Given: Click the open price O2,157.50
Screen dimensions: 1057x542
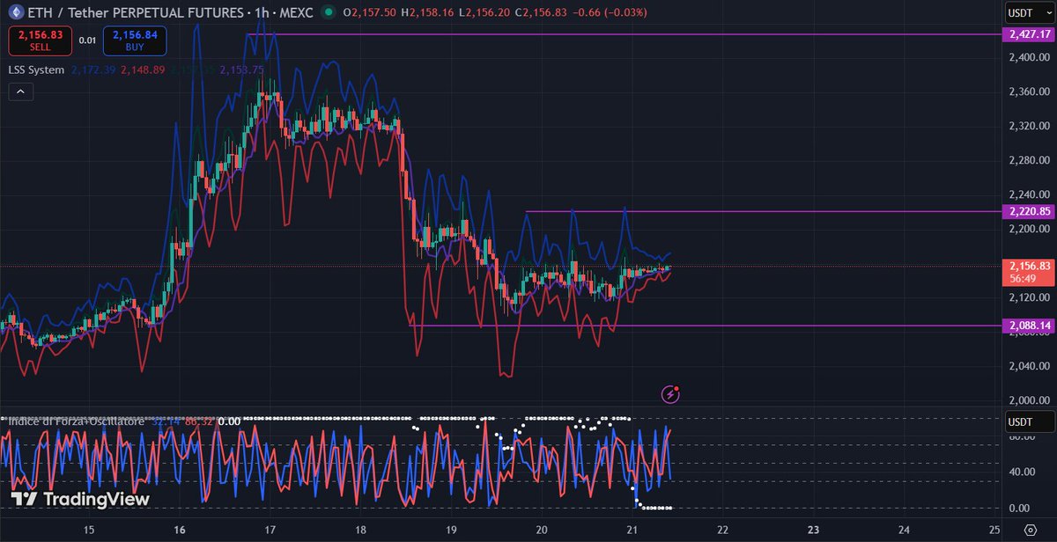Looking at the screenshot, I should [x=369, y=13].
